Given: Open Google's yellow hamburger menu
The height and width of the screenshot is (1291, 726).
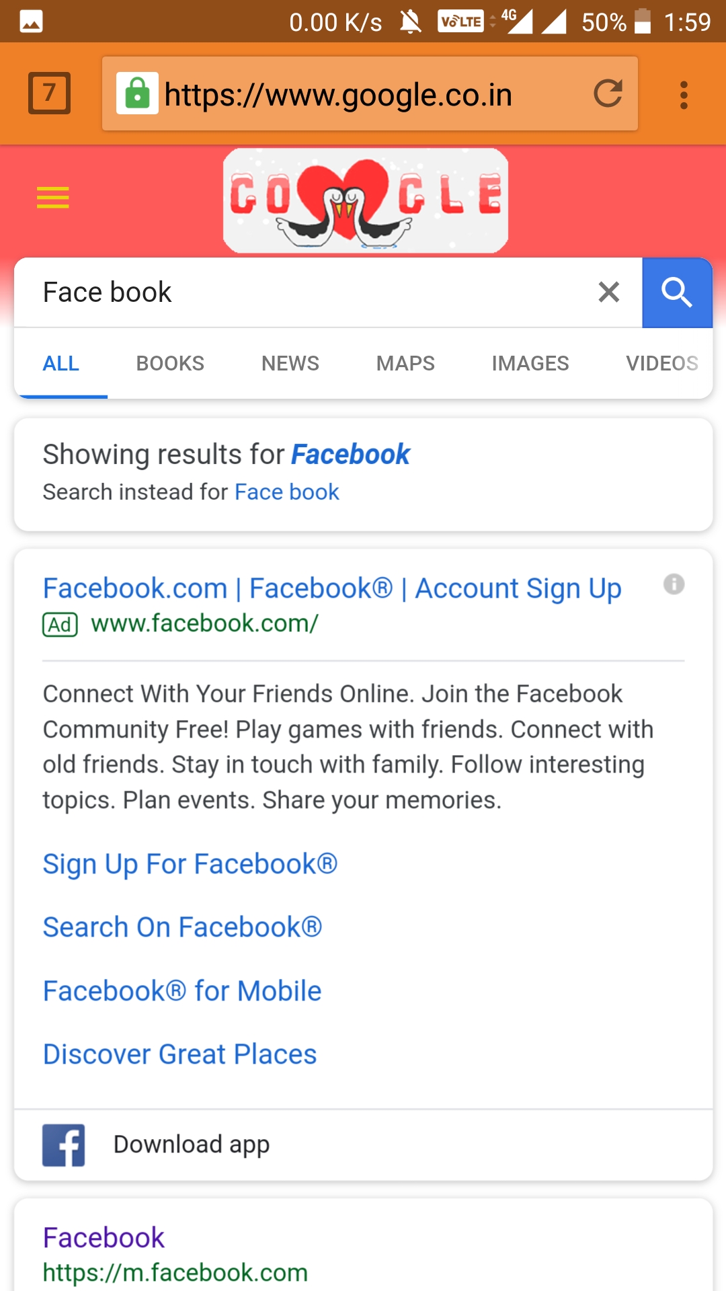Looking at the screenshot, I should [53, 198].
